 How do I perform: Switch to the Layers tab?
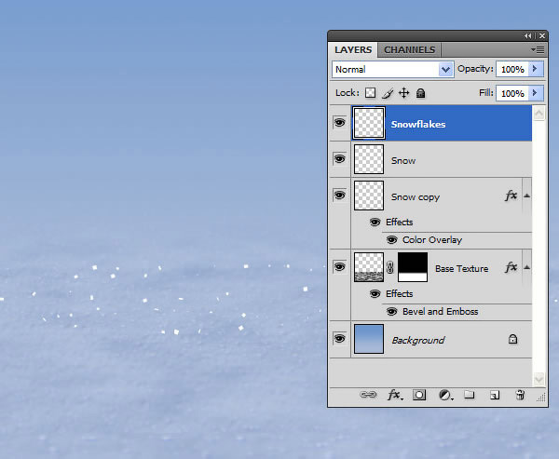[x=353, y=50]
